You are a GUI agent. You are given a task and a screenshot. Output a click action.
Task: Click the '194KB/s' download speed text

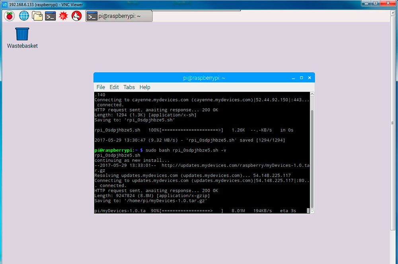point(262,211)
